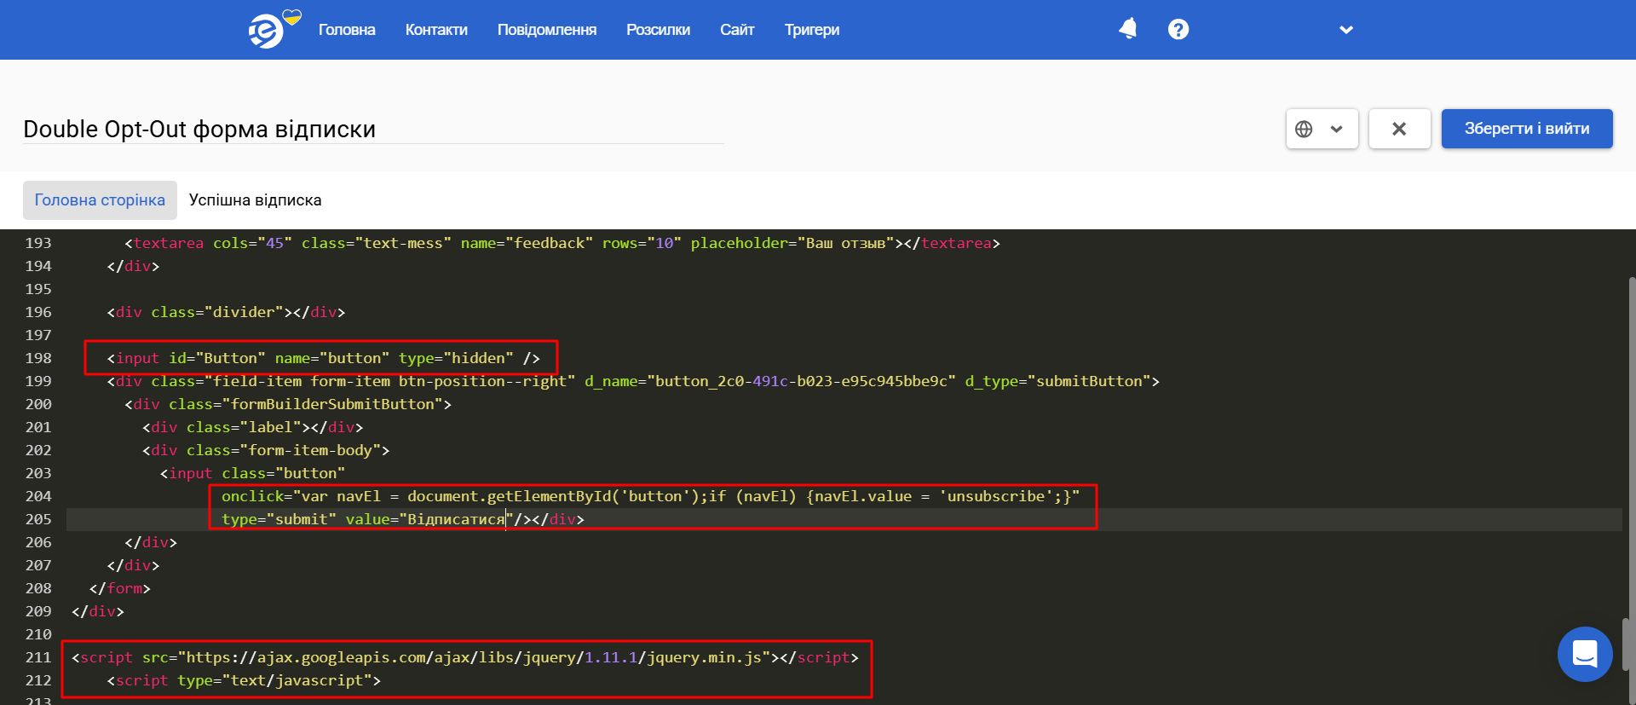Click the hidden input code on line 198
Screen dimensions: 1636x705
click(324, 358)
